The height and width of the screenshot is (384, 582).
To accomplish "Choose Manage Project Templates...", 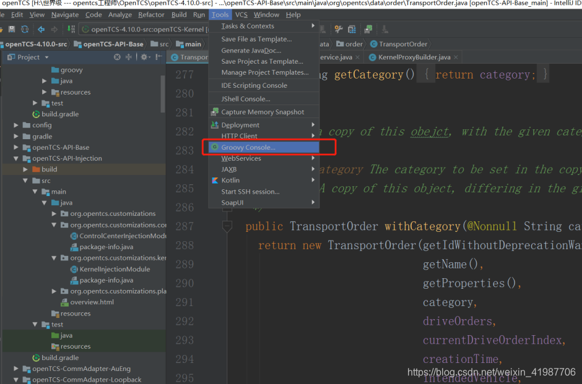I will point(264,72).
